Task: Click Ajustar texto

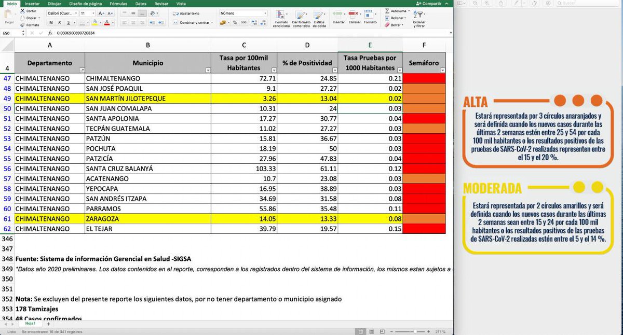Action: click(187, 13)
